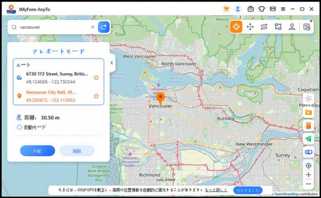Click the blue 移動 button
321x198 pixels.
pos(37,151)
